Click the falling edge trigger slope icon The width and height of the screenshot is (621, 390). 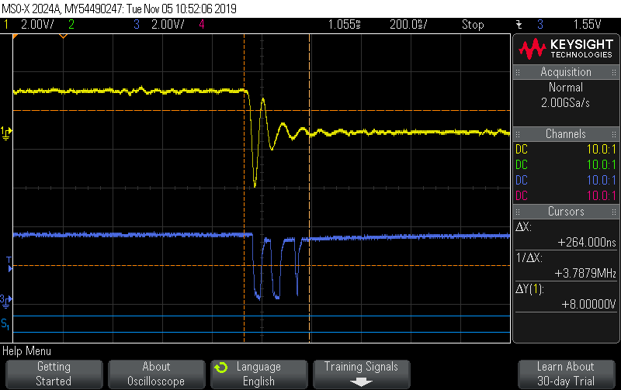(x=519, y=25)
